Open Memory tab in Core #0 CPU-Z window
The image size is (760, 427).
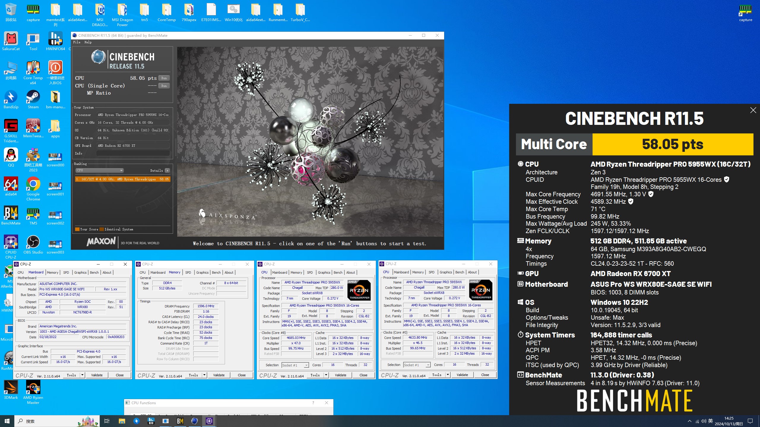pyautogui.click(x=418, y=272)
